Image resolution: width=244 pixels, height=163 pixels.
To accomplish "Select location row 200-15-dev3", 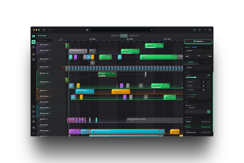I will [51, 103].
